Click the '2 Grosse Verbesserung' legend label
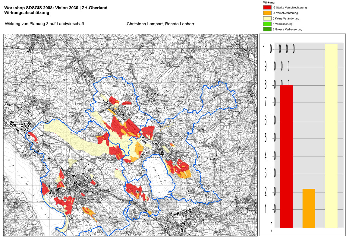 (x=287, y=29)
